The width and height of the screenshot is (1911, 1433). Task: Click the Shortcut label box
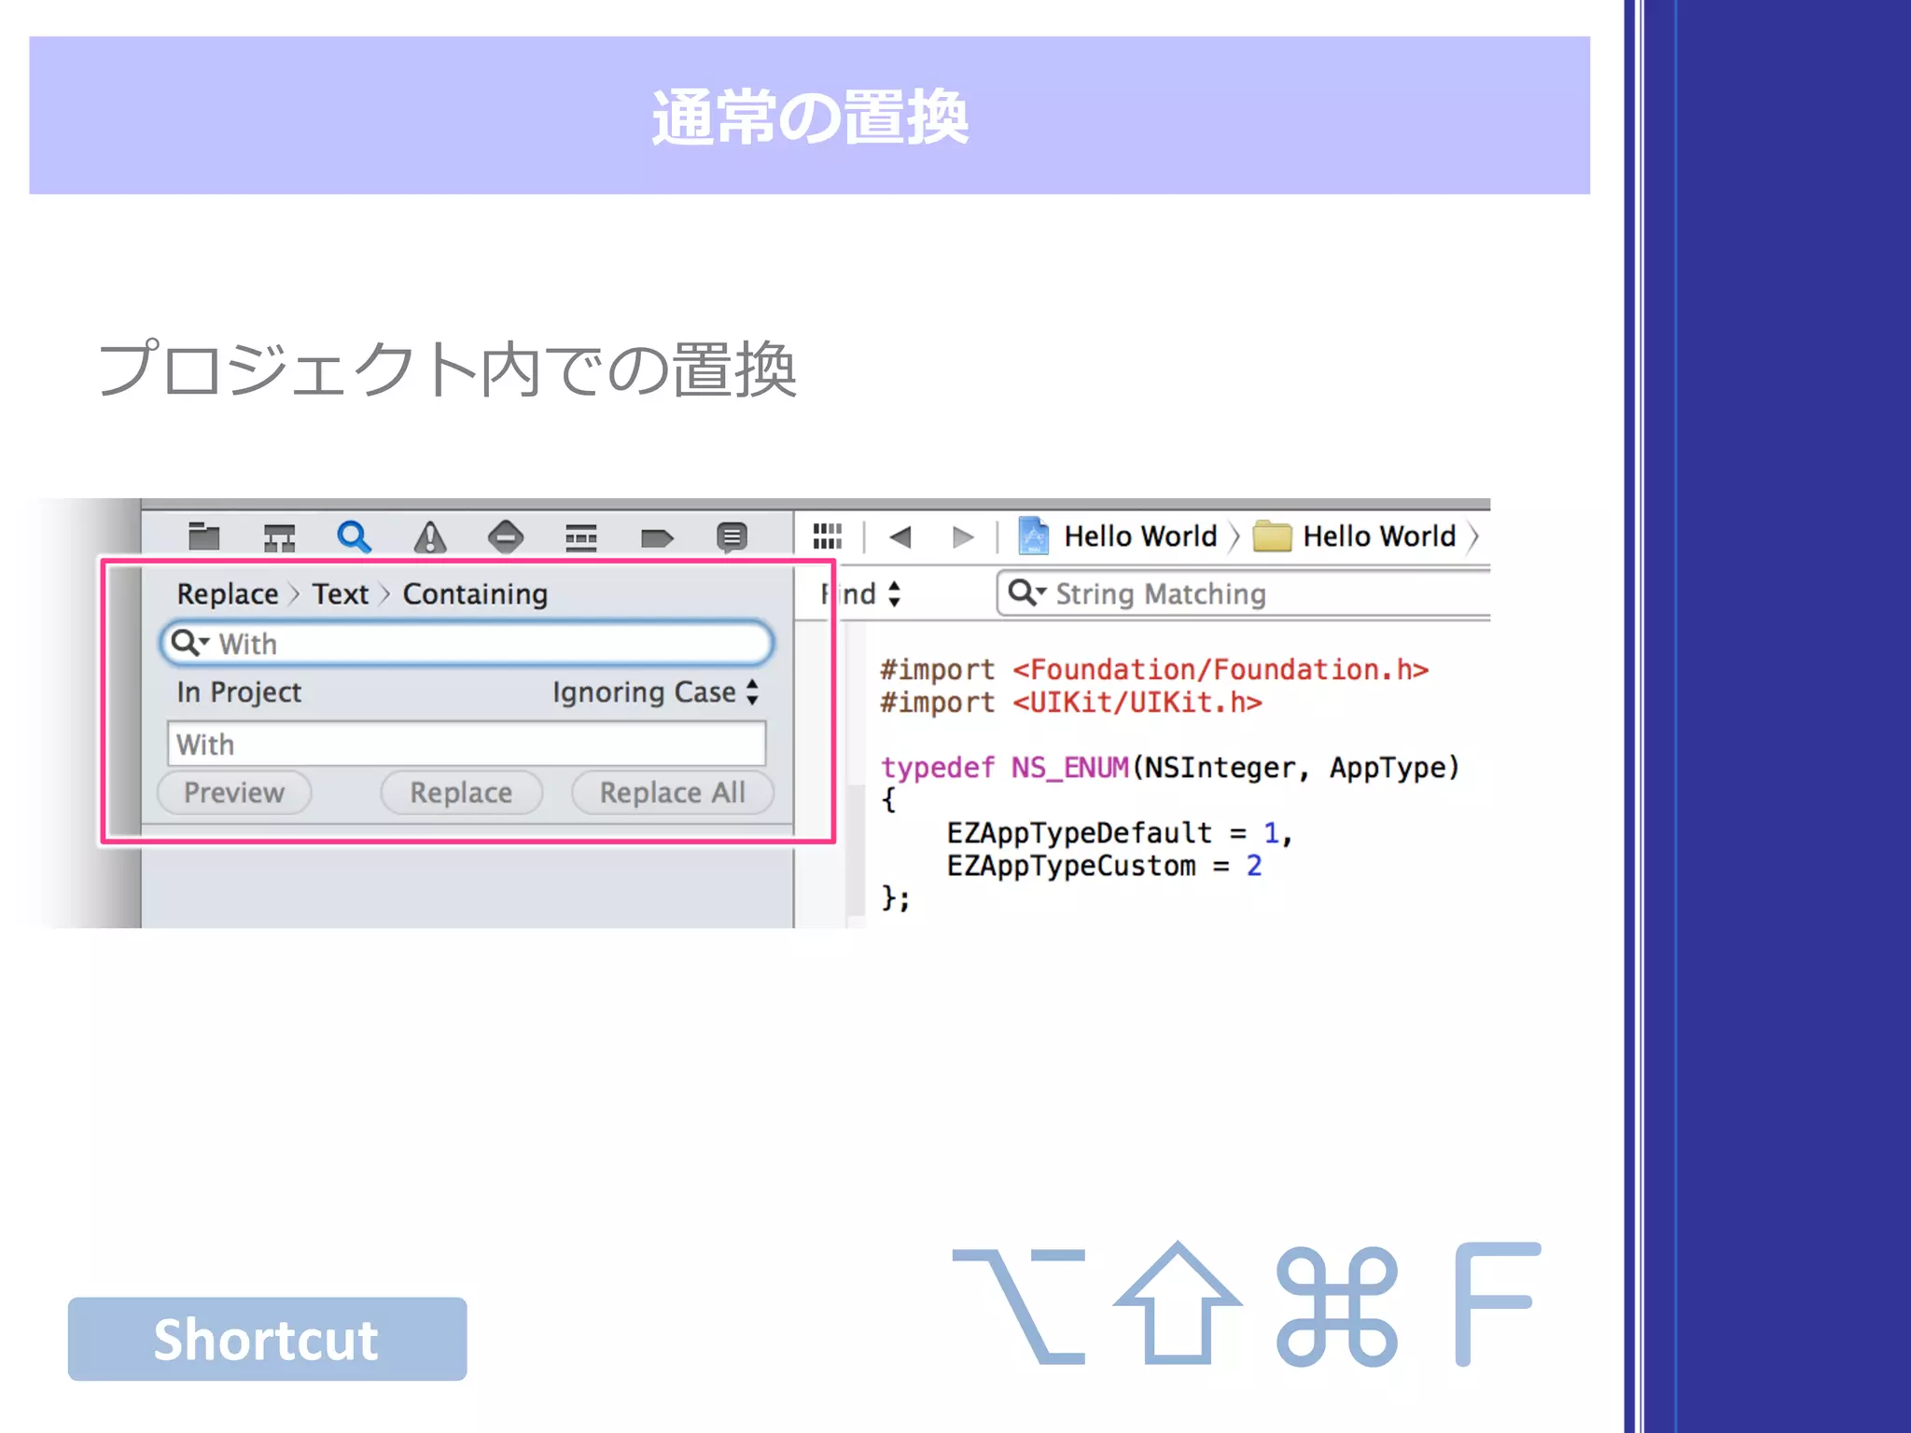[x=267, y=1339]
